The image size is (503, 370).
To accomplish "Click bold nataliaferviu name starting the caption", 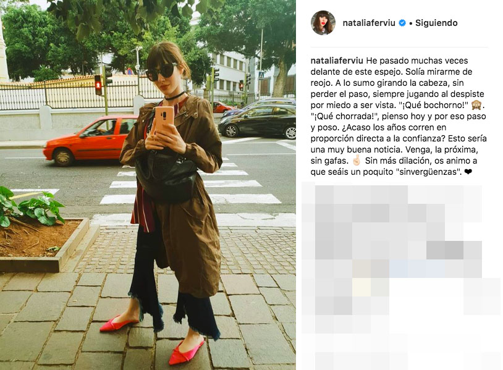I will tap(337, 61).
